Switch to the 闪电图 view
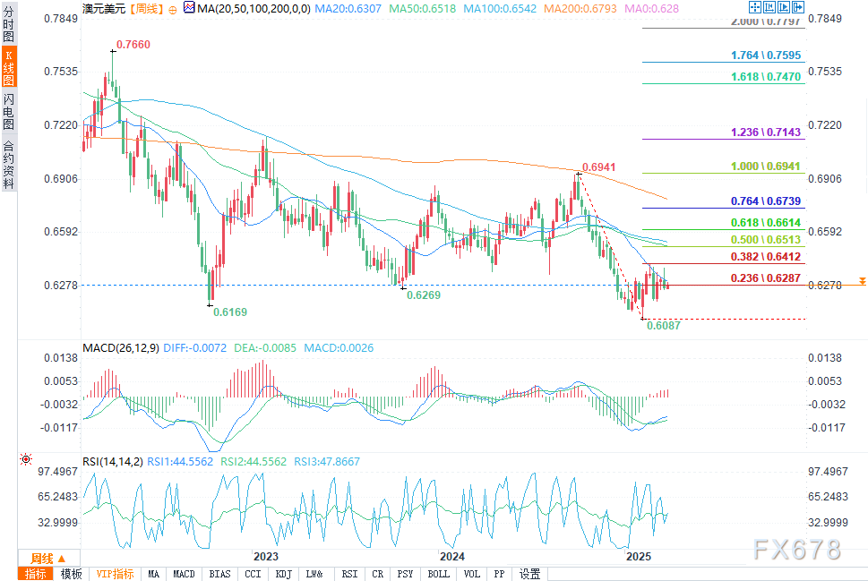The image size is (868, 581). [9, 111]
